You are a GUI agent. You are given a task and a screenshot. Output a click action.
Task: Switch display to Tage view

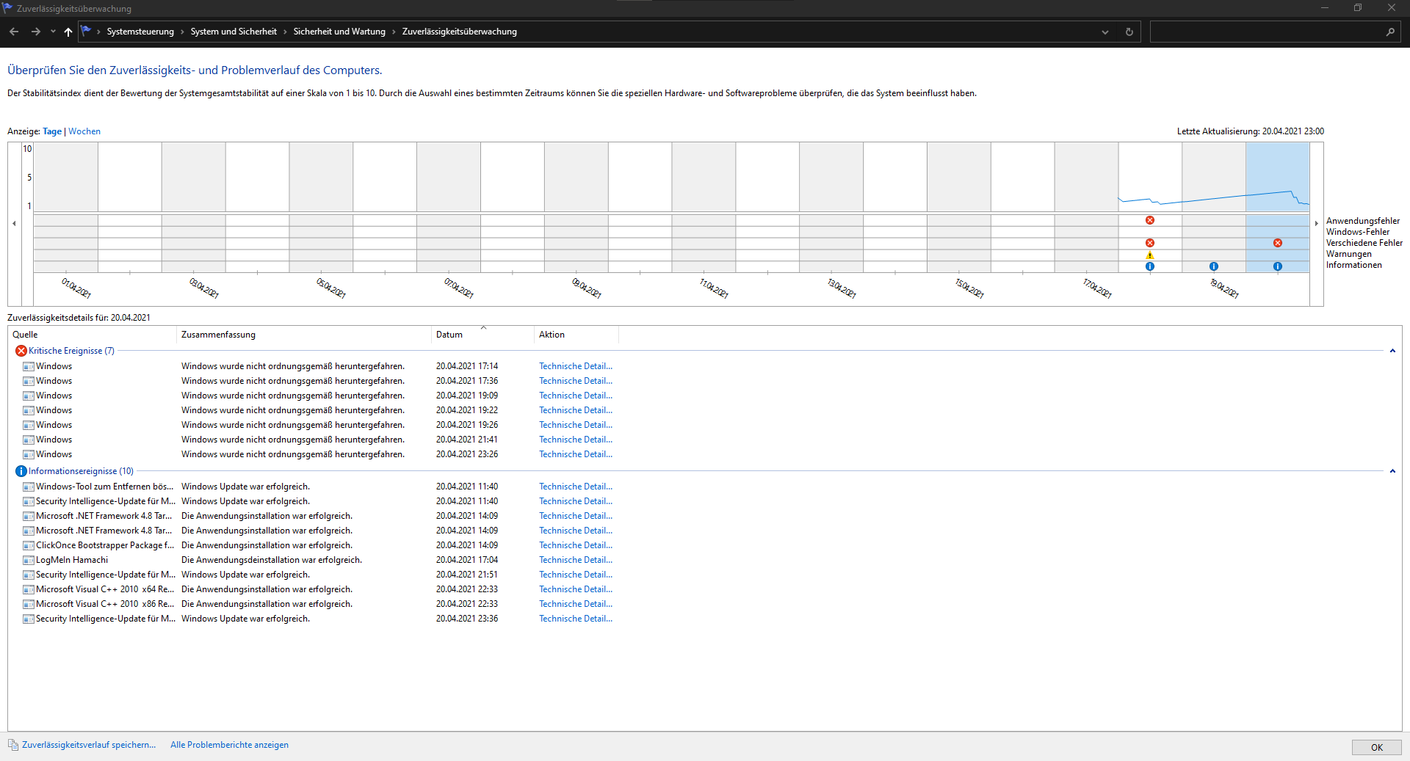[x=52, y=131]
